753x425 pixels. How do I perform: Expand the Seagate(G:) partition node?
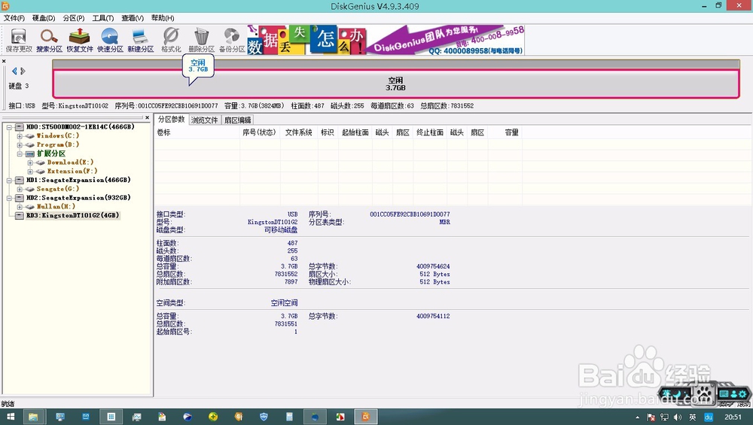click(20, 189)
